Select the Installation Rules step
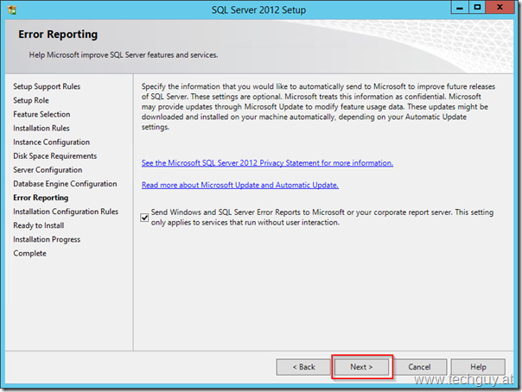 point(41,129)
